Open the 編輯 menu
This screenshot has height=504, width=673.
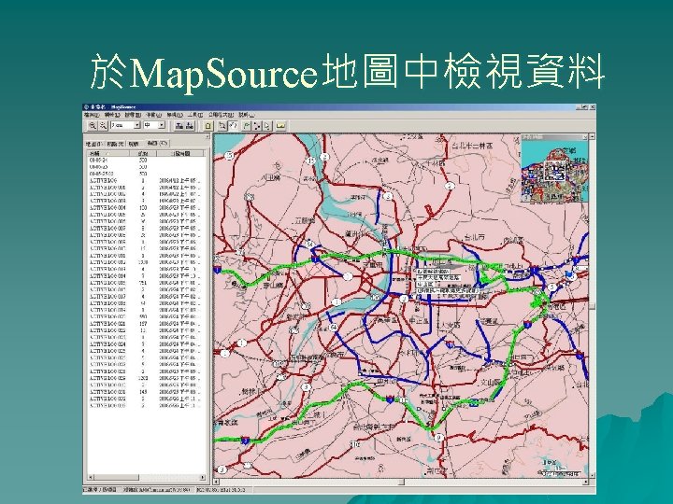[x=111, y=115]
